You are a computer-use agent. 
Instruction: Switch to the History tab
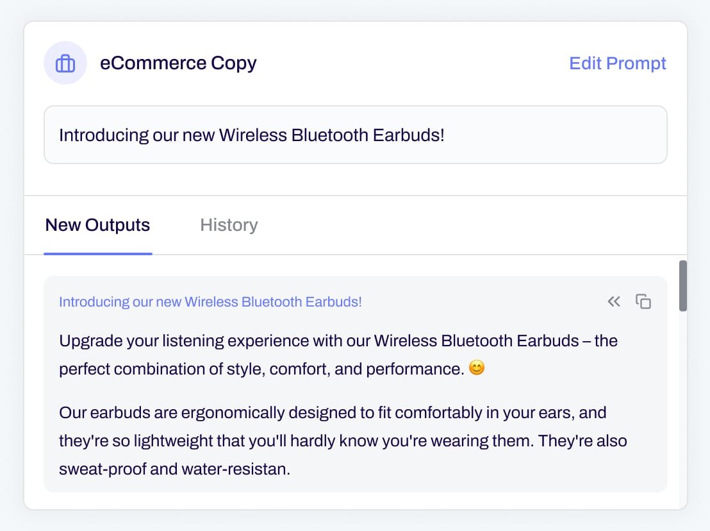click(x=229, y=225)
